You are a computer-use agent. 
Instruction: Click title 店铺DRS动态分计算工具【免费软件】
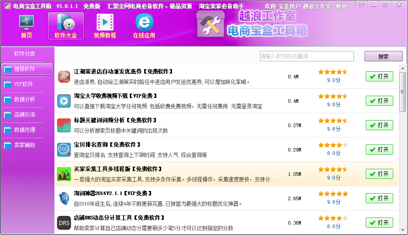click(119, 218)
